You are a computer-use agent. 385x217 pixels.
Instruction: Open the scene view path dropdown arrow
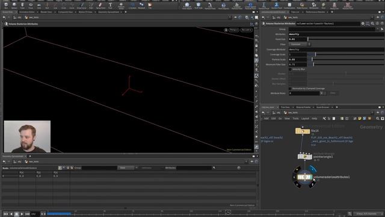click(230, 17)
